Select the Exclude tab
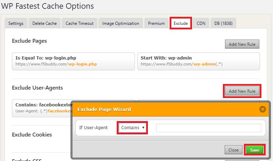Screen dimensions: 273x161 pos(181,23)
